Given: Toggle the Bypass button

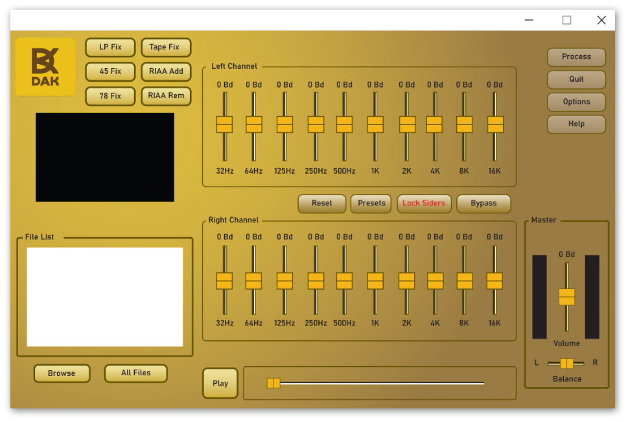Looking at the screenshot, I should pyautogui.click(x=483, y=204).
